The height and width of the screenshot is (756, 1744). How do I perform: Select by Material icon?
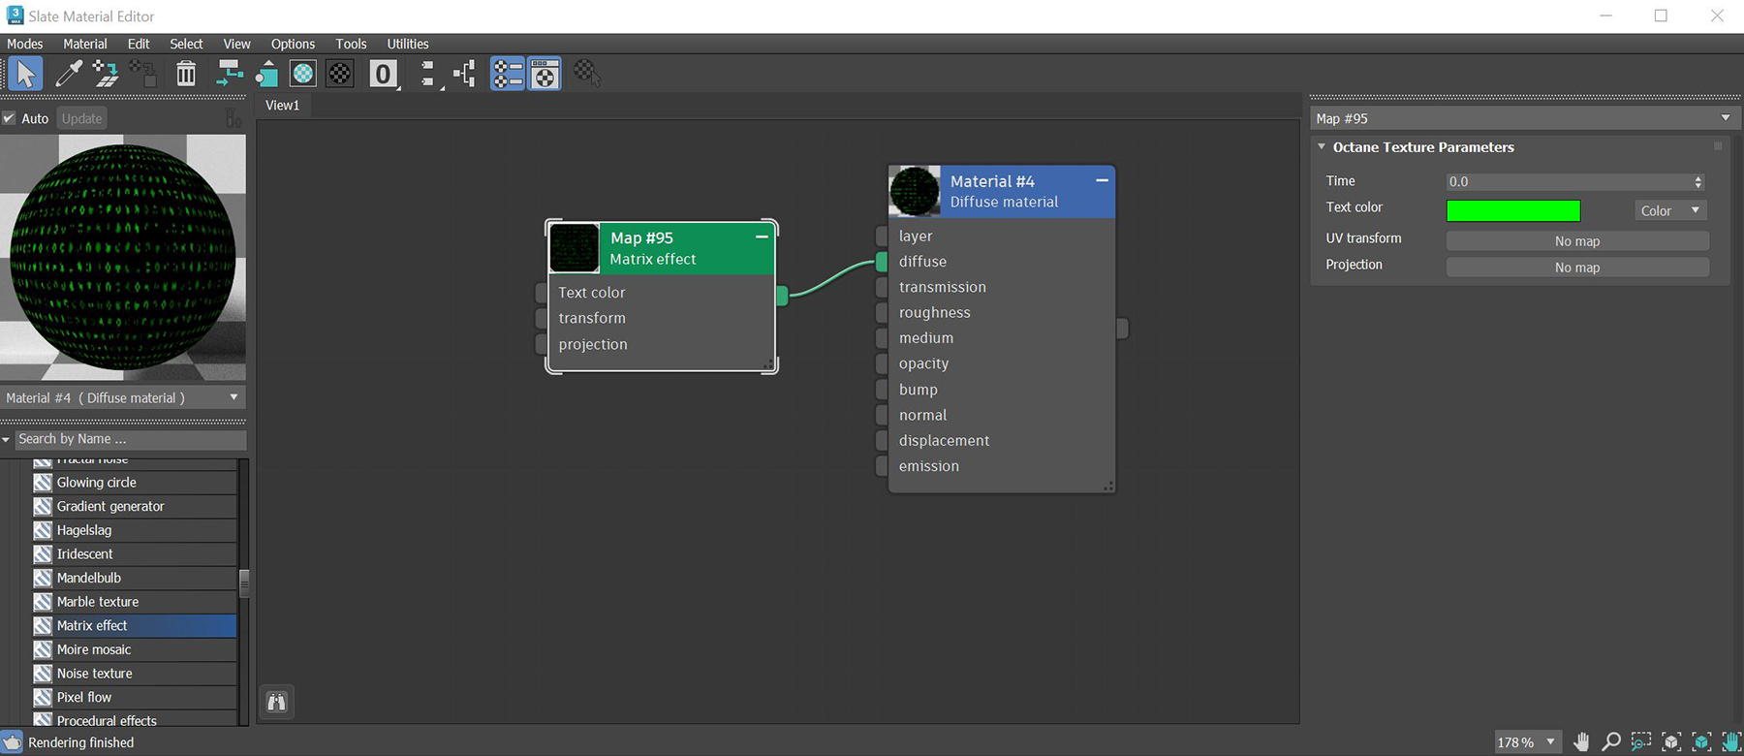click(x=587, y=74)
